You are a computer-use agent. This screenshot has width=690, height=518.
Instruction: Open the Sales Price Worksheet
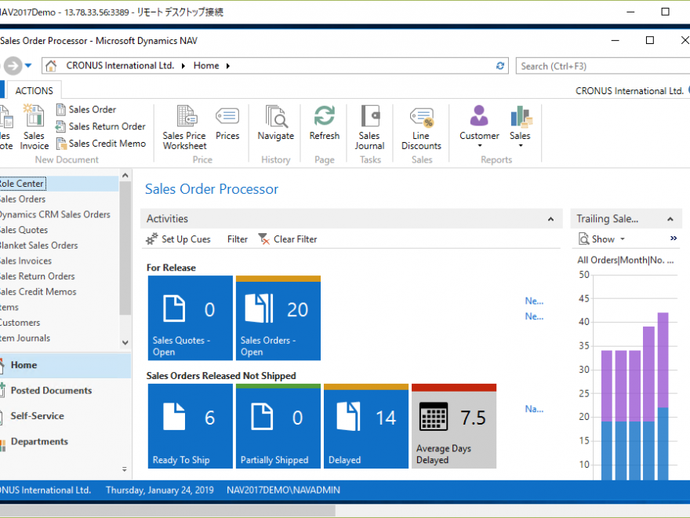(184, 128)
